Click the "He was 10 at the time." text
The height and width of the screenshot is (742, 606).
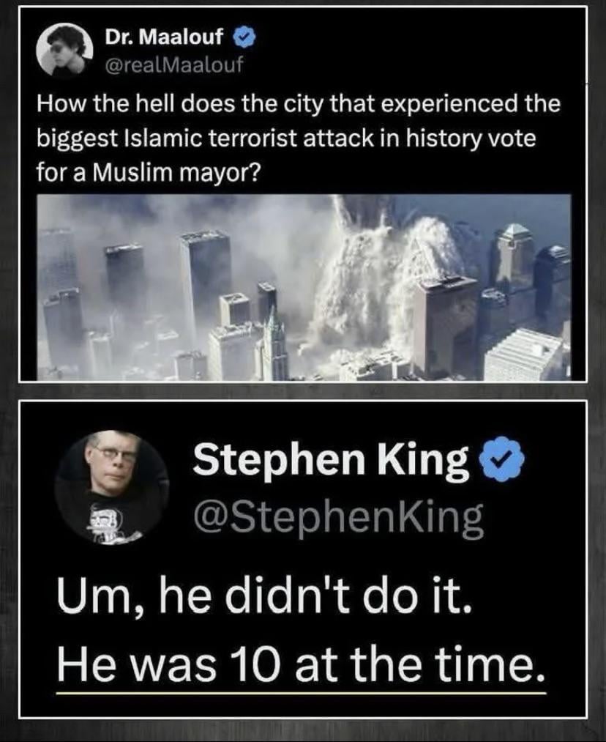(301, 662)
